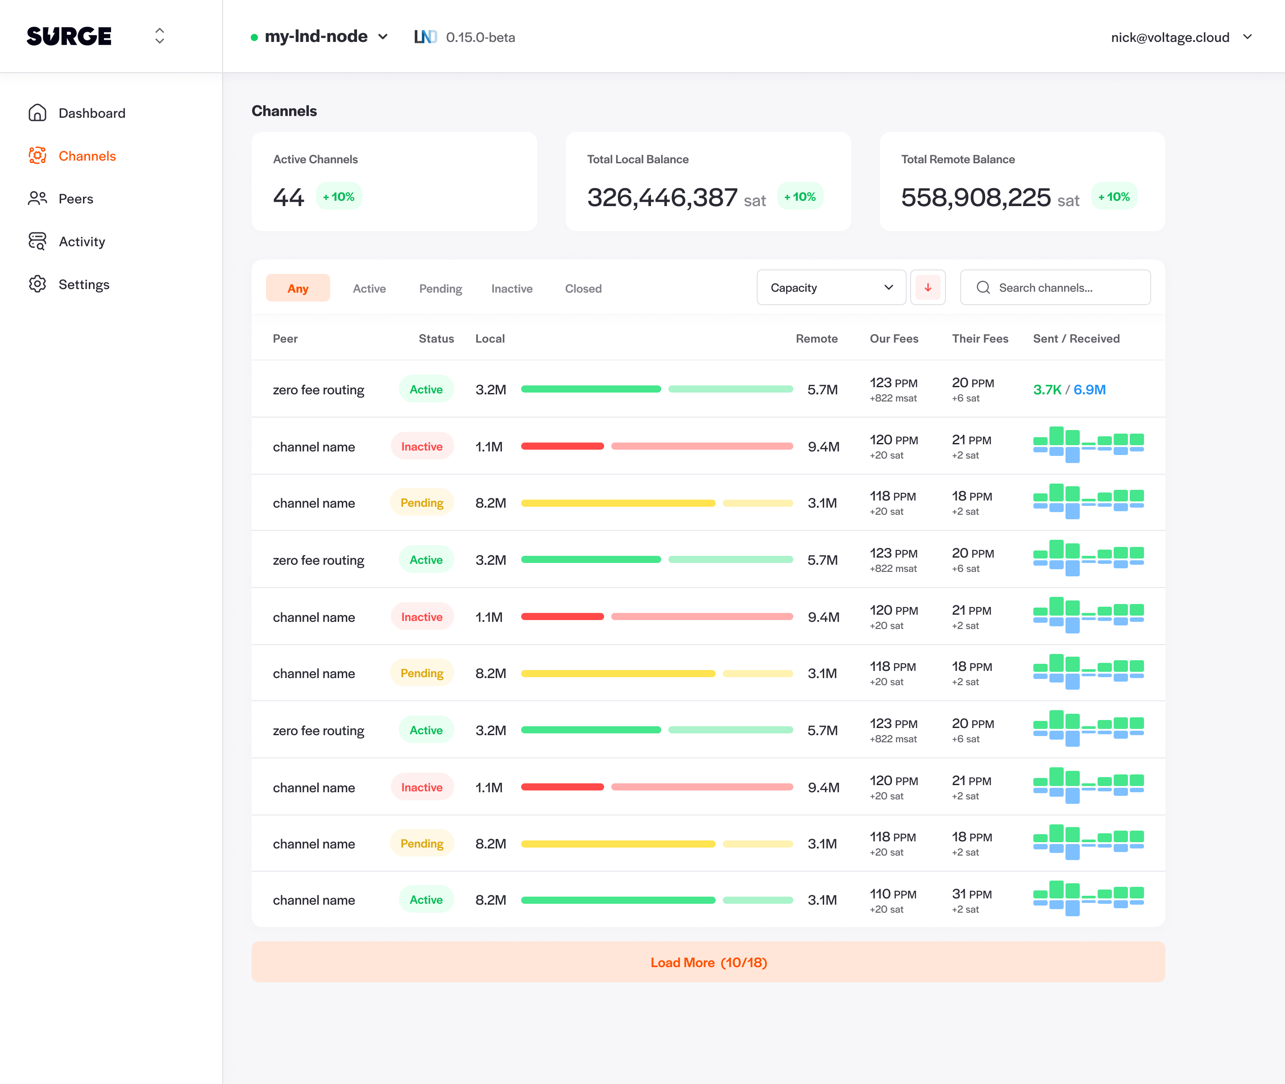Click the first row's green balance bar
This screenshot has width=1285, height=1084.
(x=591, y=389)
